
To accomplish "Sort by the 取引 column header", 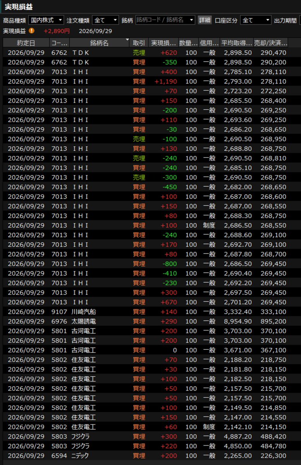I will click(x=139, y=43).
